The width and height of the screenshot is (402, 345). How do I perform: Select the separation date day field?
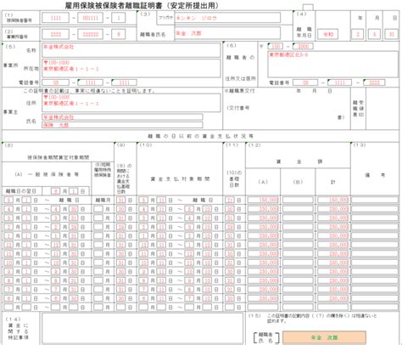[x=392, y=34]
